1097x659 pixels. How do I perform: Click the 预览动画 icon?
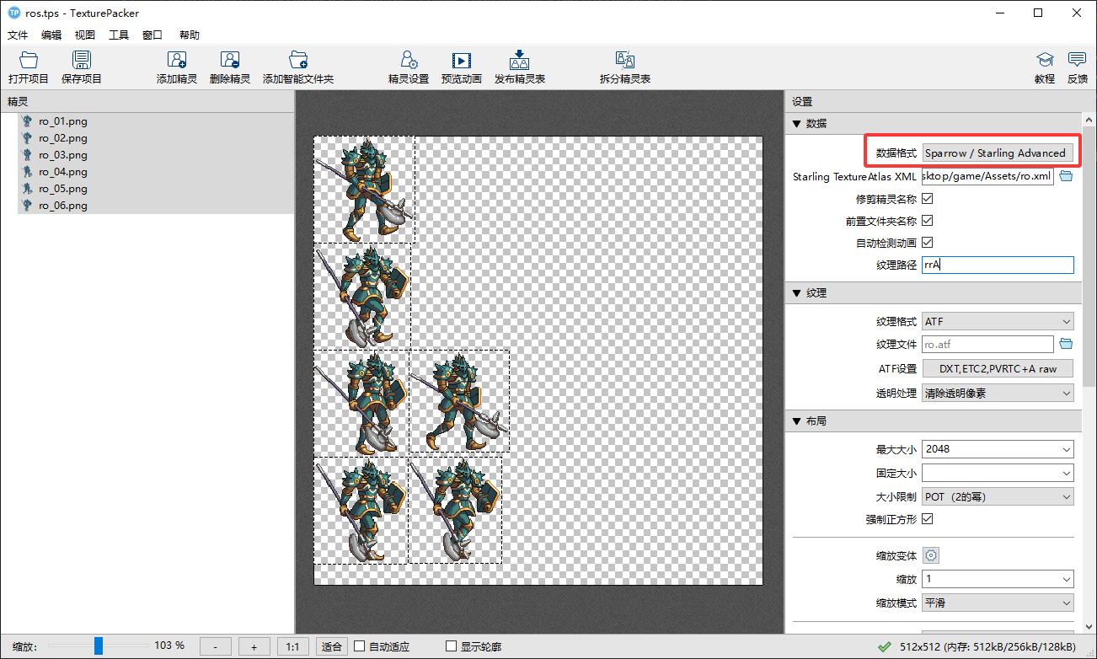click(x=461, y=61)
